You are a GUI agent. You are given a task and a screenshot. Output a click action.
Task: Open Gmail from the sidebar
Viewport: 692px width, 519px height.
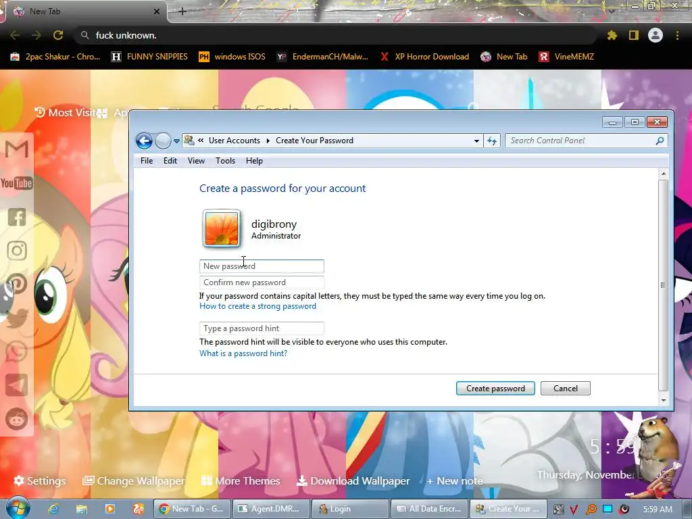tap(17, 149)
